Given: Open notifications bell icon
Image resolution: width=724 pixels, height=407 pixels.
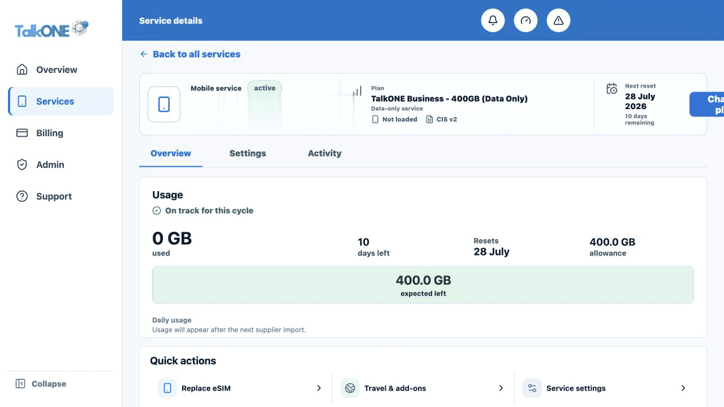Looking at the screenshot, I should click(493, 20).
